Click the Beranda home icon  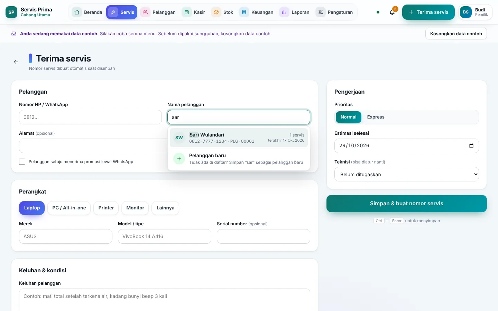tap(77, 12)
